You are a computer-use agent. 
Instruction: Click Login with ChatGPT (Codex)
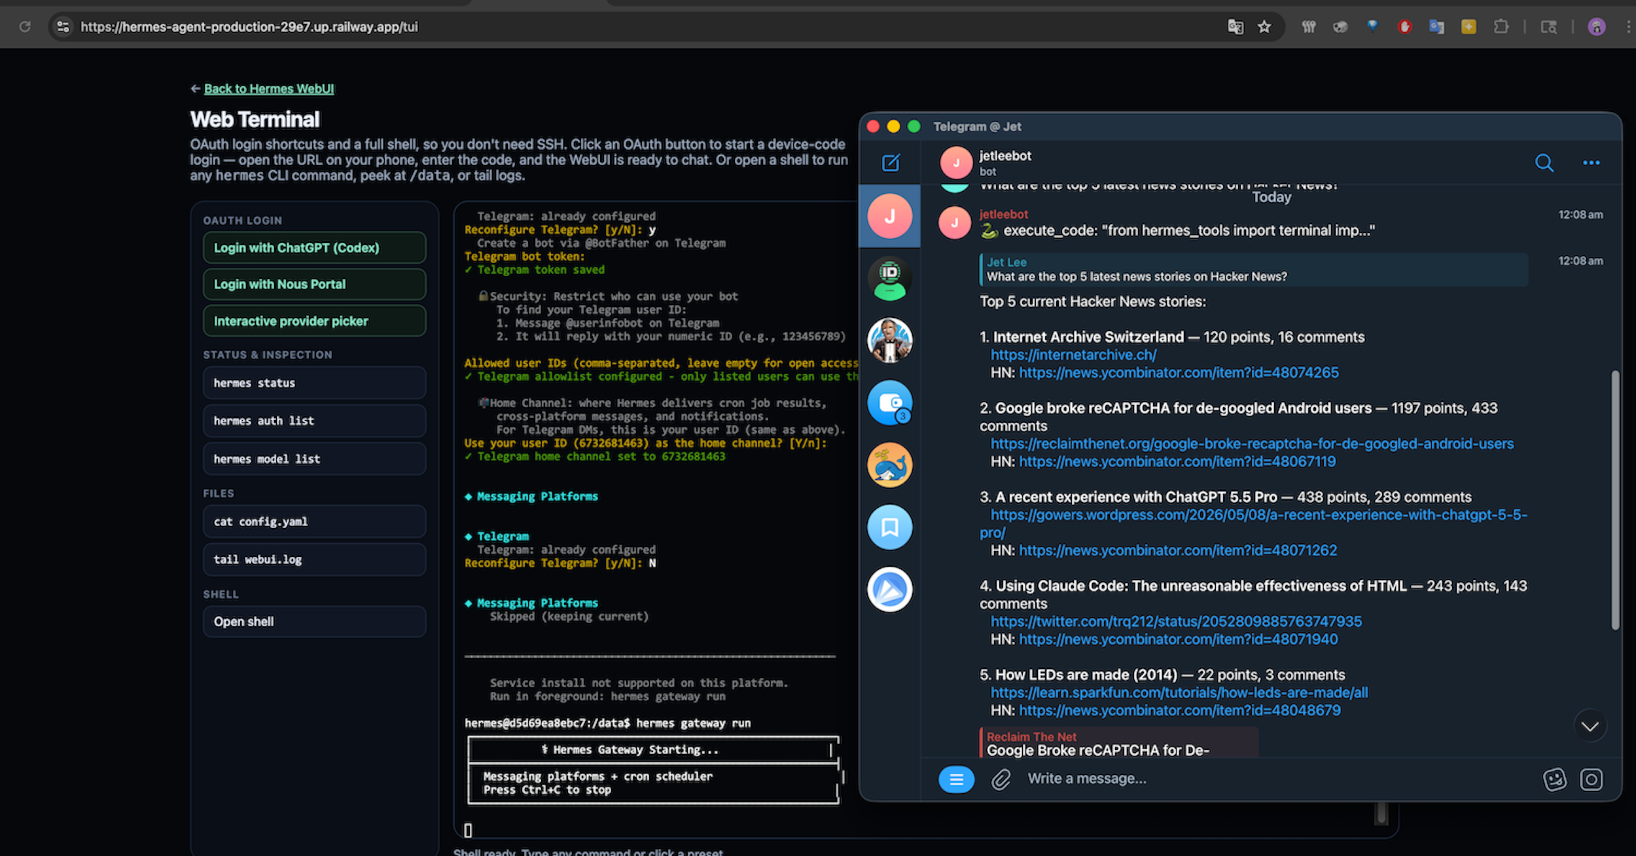click(x=314, y=247)
